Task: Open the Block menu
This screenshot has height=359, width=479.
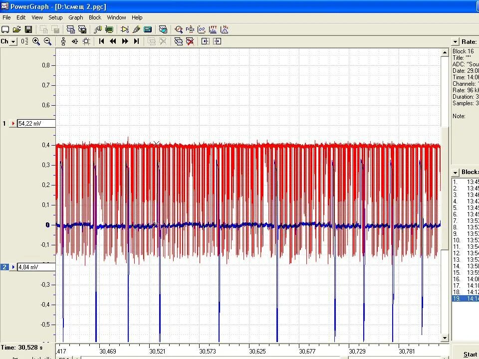Action: pos(95,17)
